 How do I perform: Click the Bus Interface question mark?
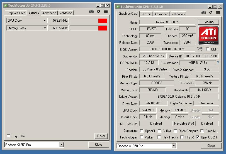tap(218, 63)
